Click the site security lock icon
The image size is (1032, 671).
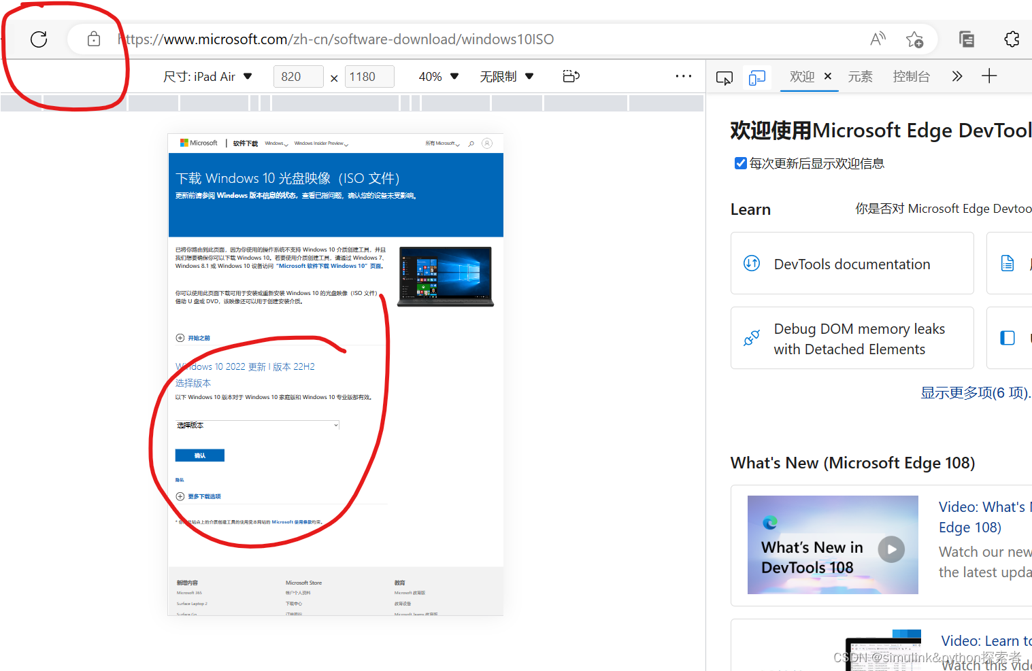(x=94, y=39)
